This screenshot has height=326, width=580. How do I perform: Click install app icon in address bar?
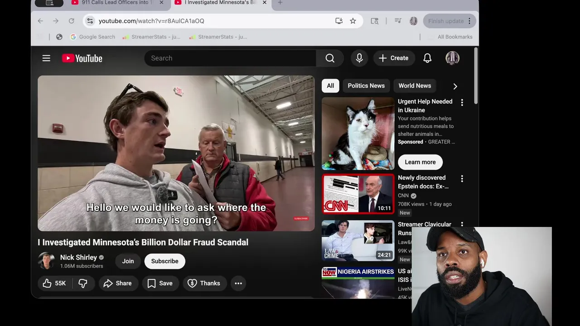coord(339,21)
